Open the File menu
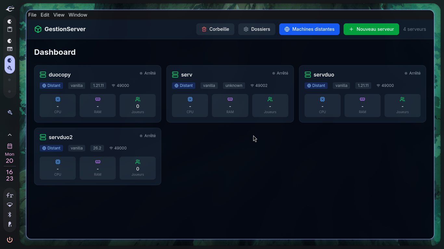The width and height of the screenshot is (444, 249). (x=32, y=15)
